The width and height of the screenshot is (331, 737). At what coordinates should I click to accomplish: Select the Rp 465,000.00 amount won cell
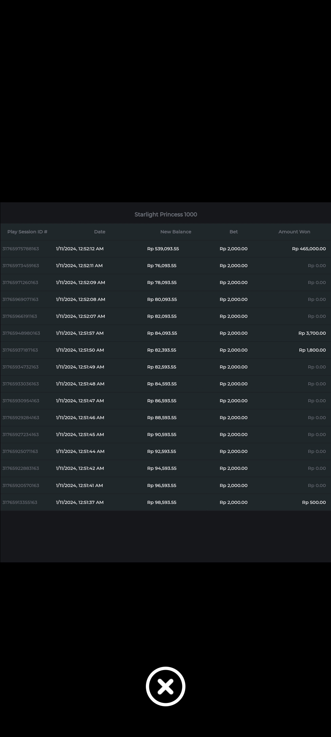pyautogui.click(x=309, y=249)
